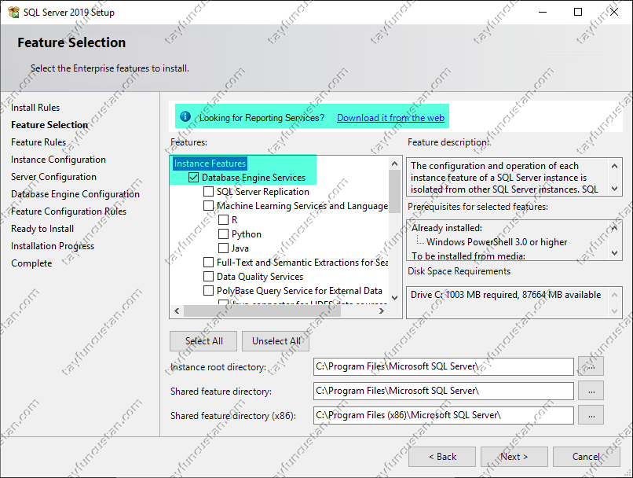Image resolution: width=633 pixels, height=478 pixels.
Task: Enable the SQL Server Replication checkbox
Action: pos(208,192)
